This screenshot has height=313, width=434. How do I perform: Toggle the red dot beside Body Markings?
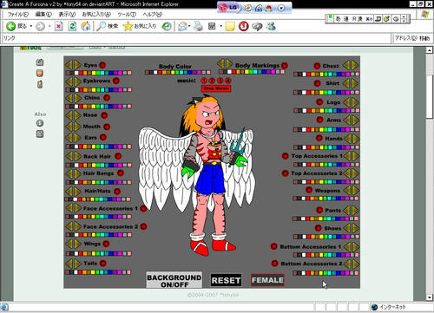(x=285, y=66)
